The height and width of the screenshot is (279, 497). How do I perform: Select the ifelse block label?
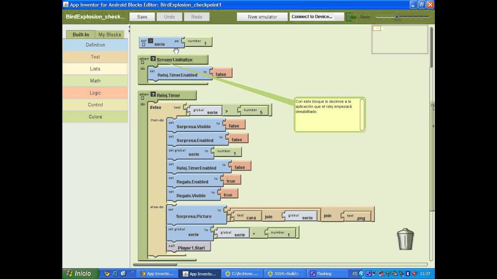156,107
